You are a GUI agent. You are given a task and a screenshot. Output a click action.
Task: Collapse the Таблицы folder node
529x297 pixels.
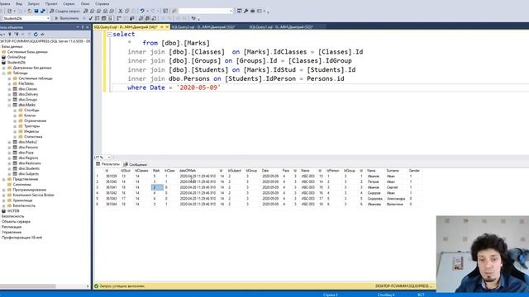[3, 73]
